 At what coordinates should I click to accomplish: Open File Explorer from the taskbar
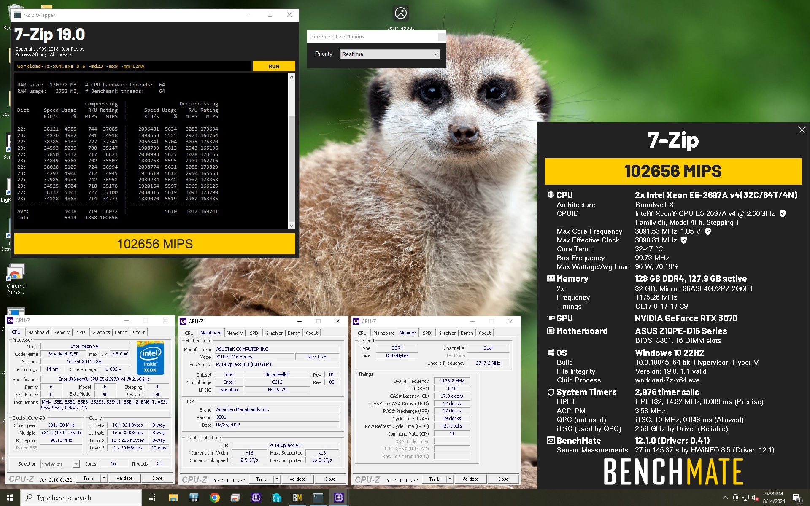(x=173, y=498)
